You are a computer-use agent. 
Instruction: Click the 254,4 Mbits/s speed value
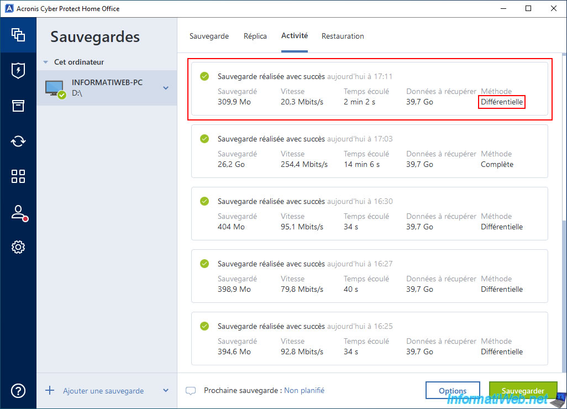click(x=304, y=165)
